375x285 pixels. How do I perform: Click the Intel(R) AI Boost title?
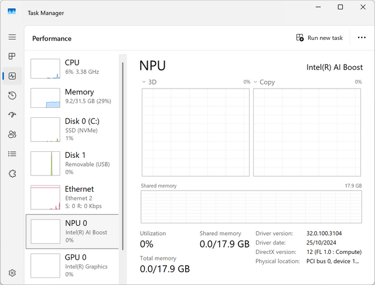pos(335,67)
